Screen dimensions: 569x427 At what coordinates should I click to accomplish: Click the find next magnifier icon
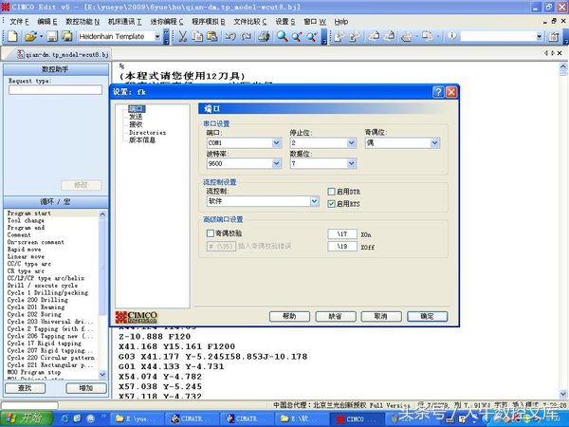pyautogui.click(x=312, y=36)
